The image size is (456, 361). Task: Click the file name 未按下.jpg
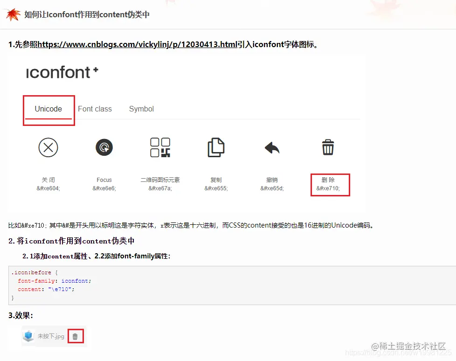pyautogui.click(x=51, y=336)
